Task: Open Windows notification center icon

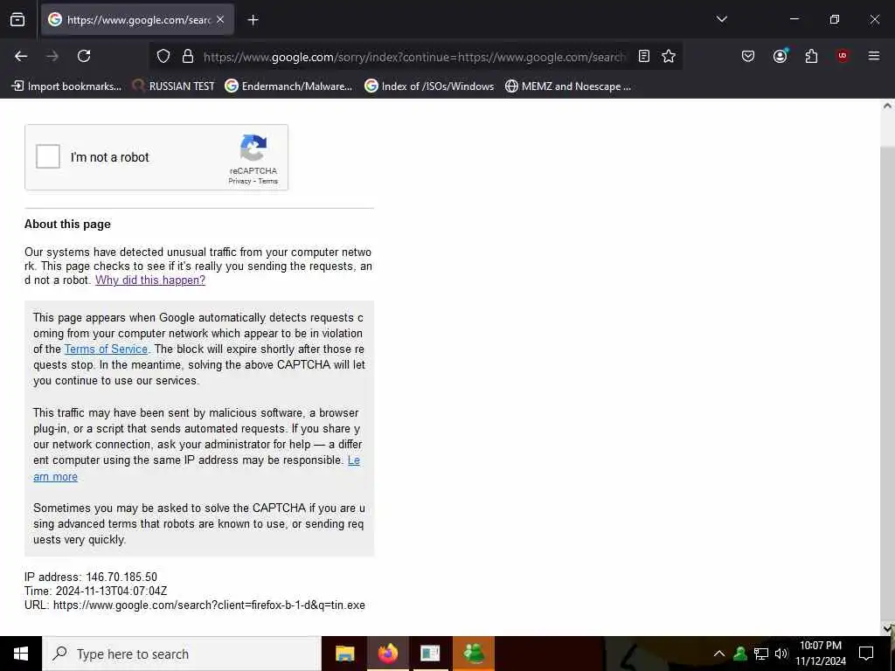Action: [x=866, y=654]
